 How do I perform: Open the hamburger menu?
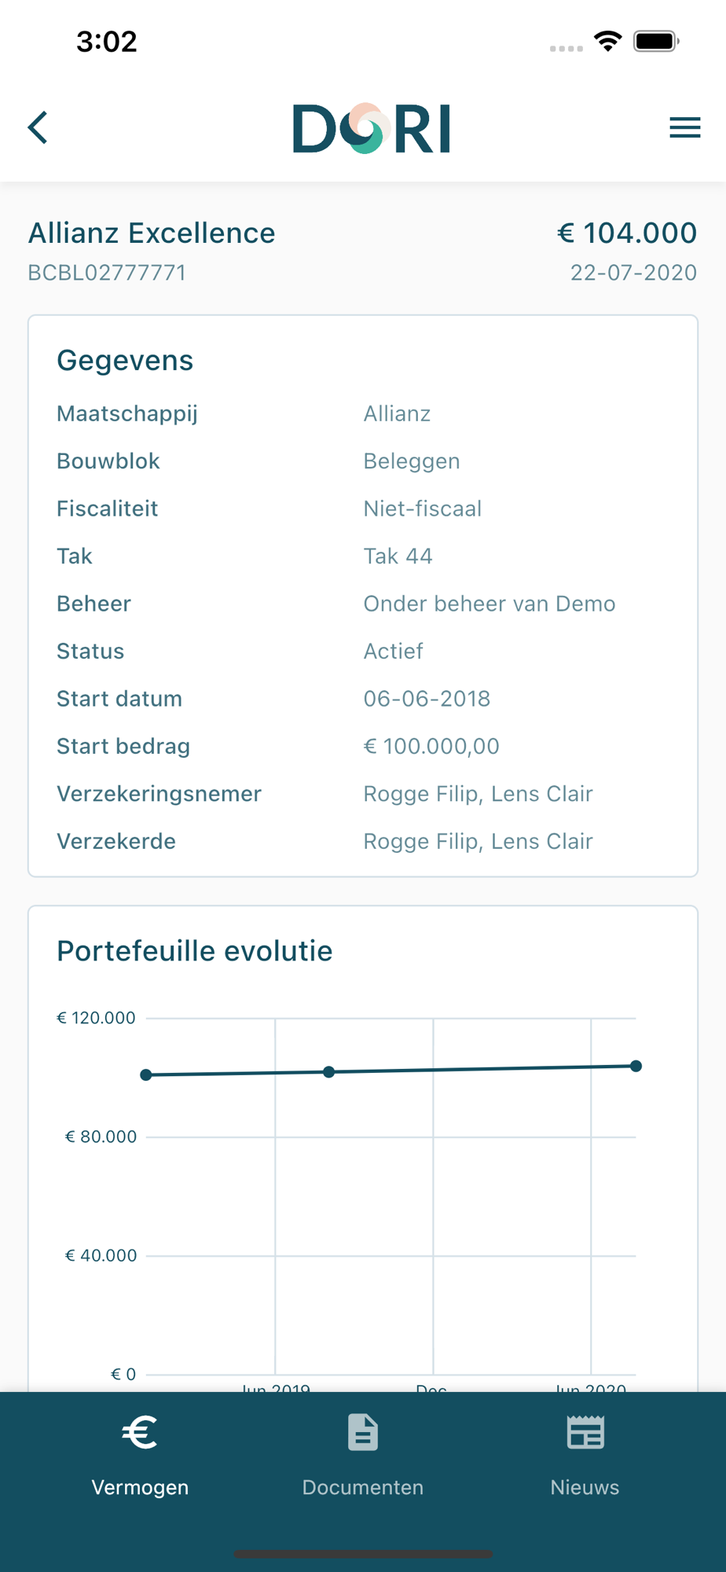pyautogui.click(x=684, y=127)
